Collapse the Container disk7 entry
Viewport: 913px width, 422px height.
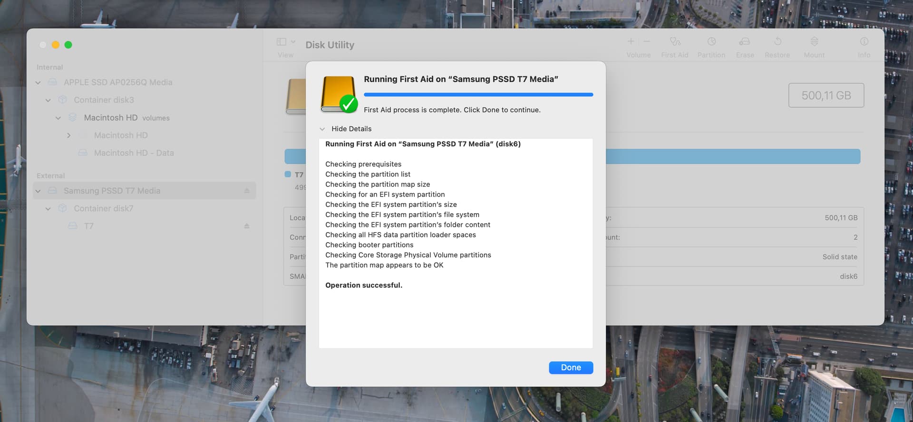[x=48, y=209]
